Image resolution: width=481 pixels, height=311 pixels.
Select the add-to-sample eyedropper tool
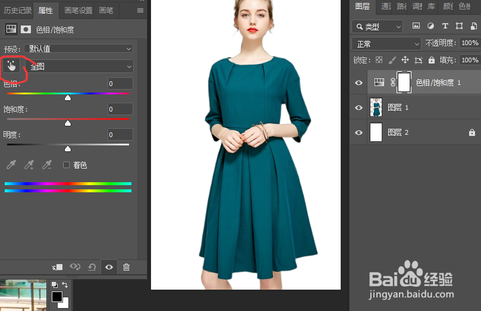[29, 164]
